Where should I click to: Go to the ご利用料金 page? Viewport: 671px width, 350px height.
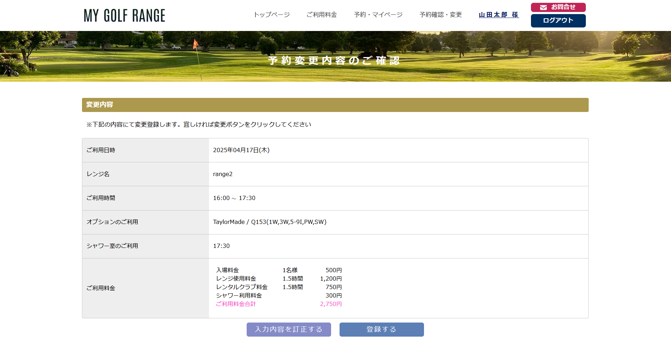pos(322,15)
